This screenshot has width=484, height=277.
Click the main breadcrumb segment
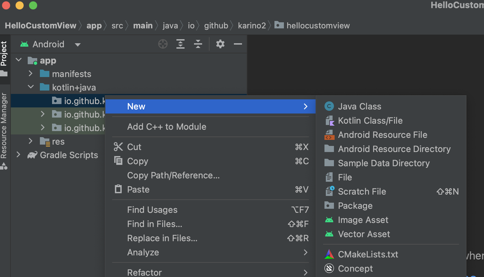(143, 26)
